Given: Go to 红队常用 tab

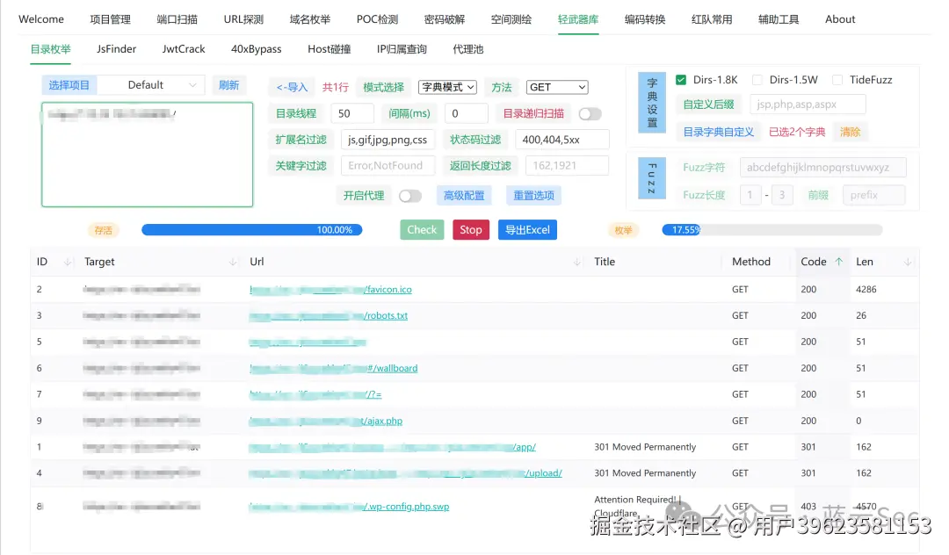Looking at the screenshot, I should tap(712, 19).
